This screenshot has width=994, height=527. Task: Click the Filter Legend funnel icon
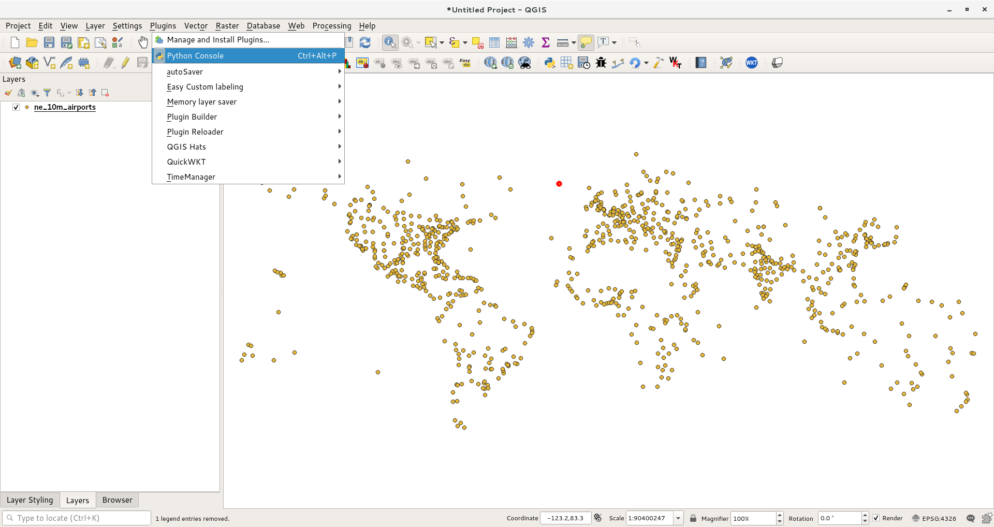pos(47,93)
